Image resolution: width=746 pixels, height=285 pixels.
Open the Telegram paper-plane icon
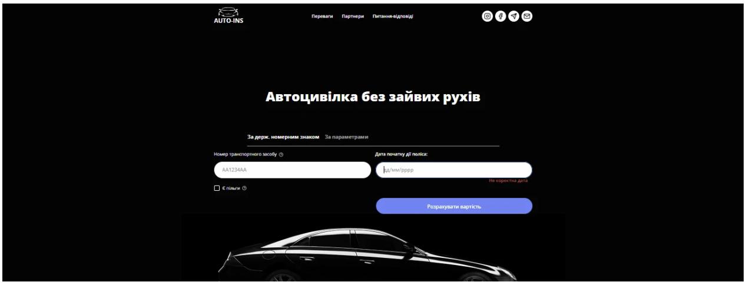514,16
